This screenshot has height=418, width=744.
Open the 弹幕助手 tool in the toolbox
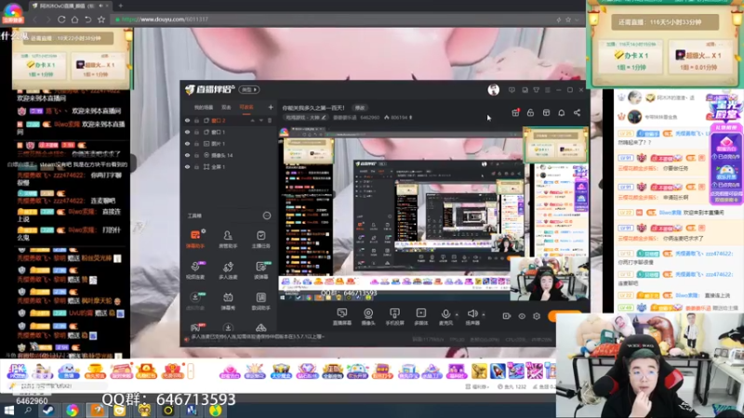tap(195, 240)
